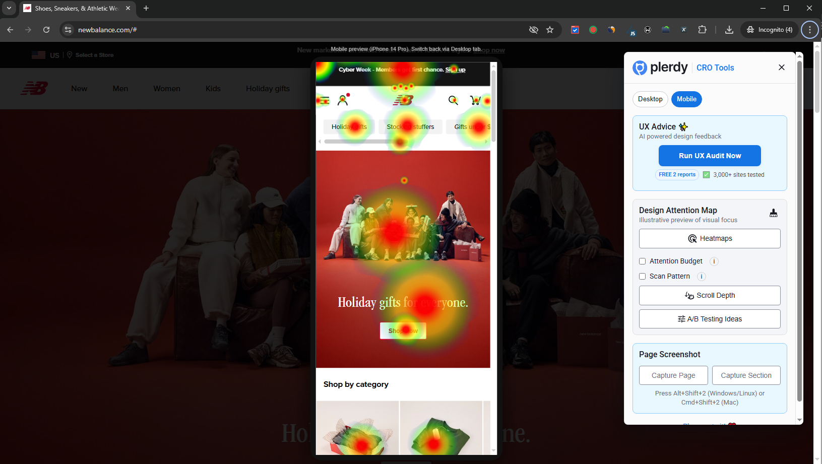Select the Mobile tab in Plerdy
Viewport: 822px width, 464px height.
(x=686, y=99)
